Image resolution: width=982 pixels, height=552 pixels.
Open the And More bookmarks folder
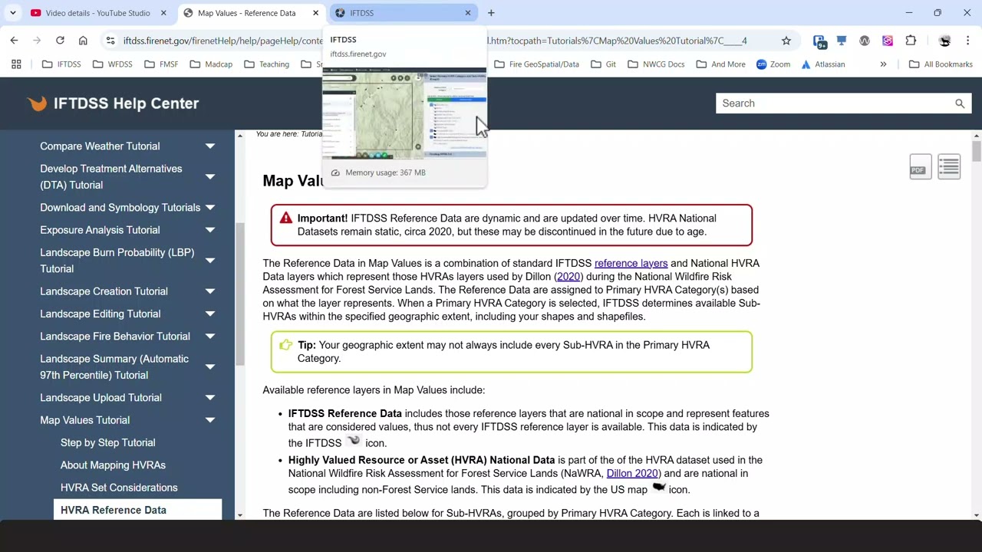tap(720, 64)
